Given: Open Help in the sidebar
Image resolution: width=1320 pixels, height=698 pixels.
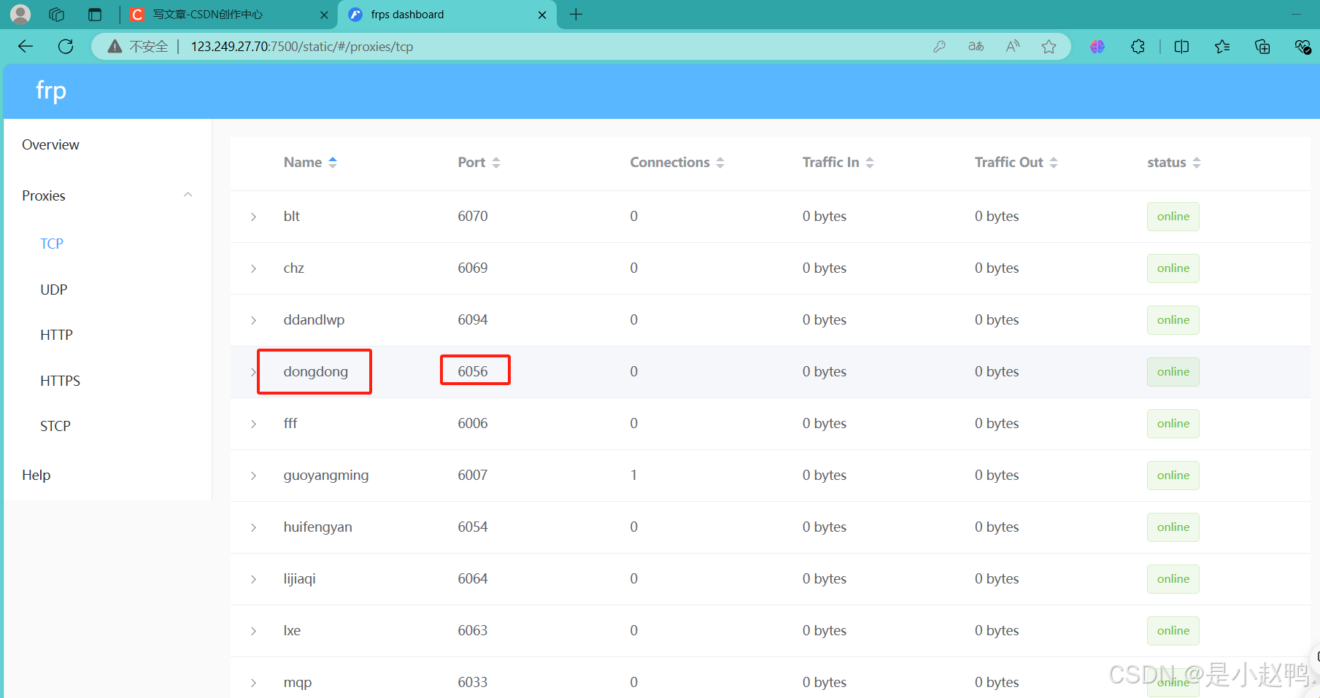Looking at the screenshot, I should click(36, 475).
